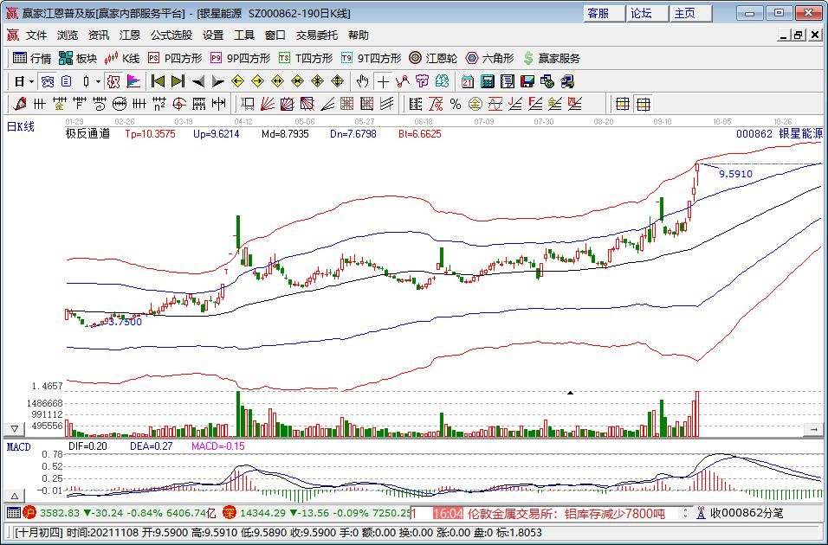
Task: Click the floppy disk save icon
Action: click(x=527, y=81)
